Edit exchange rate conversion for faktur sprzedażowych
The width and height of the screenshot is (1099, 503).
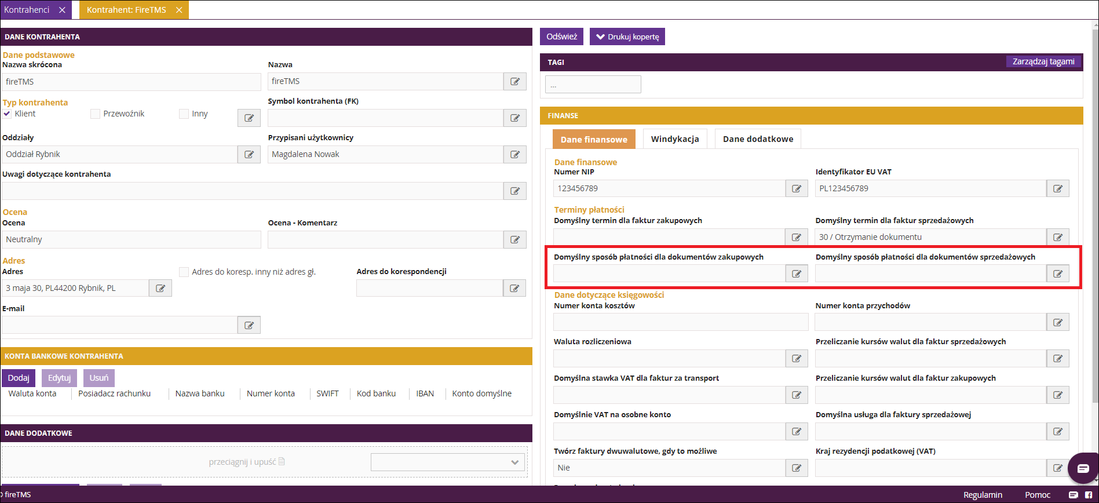point(1058,359)
